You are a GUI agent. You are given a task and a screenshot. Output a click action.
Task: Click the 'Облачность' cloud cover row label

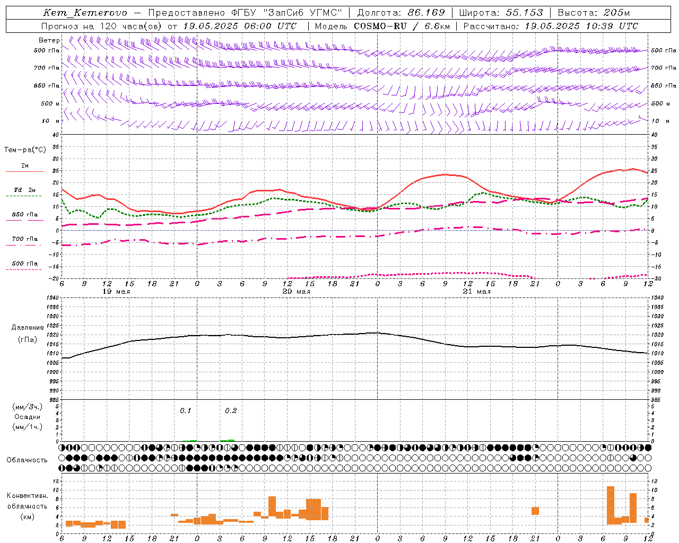27,460
